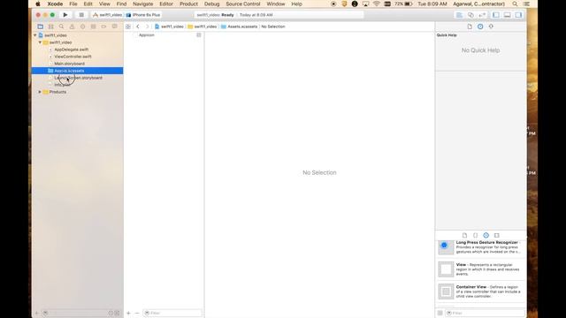Select the Container View object

[480, 291]
